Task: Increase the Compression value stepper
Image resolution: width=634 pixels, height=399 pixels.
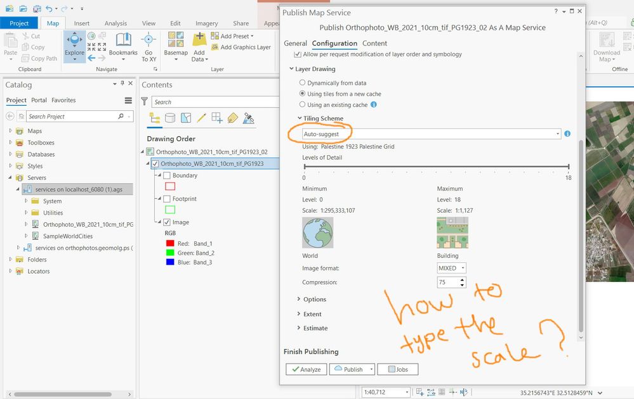Action: coord(462,279)
